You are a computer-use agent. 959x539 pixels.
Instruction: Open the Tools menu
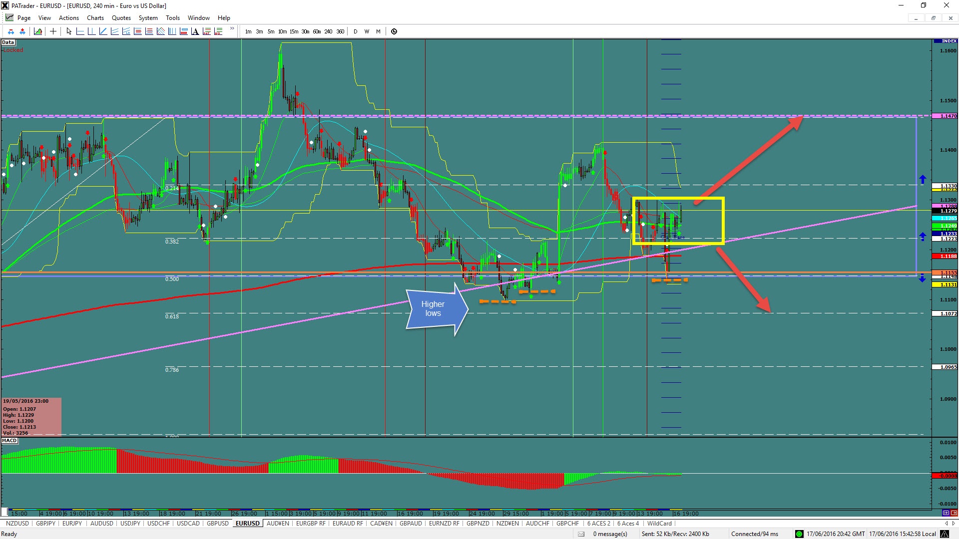point(173,18)
